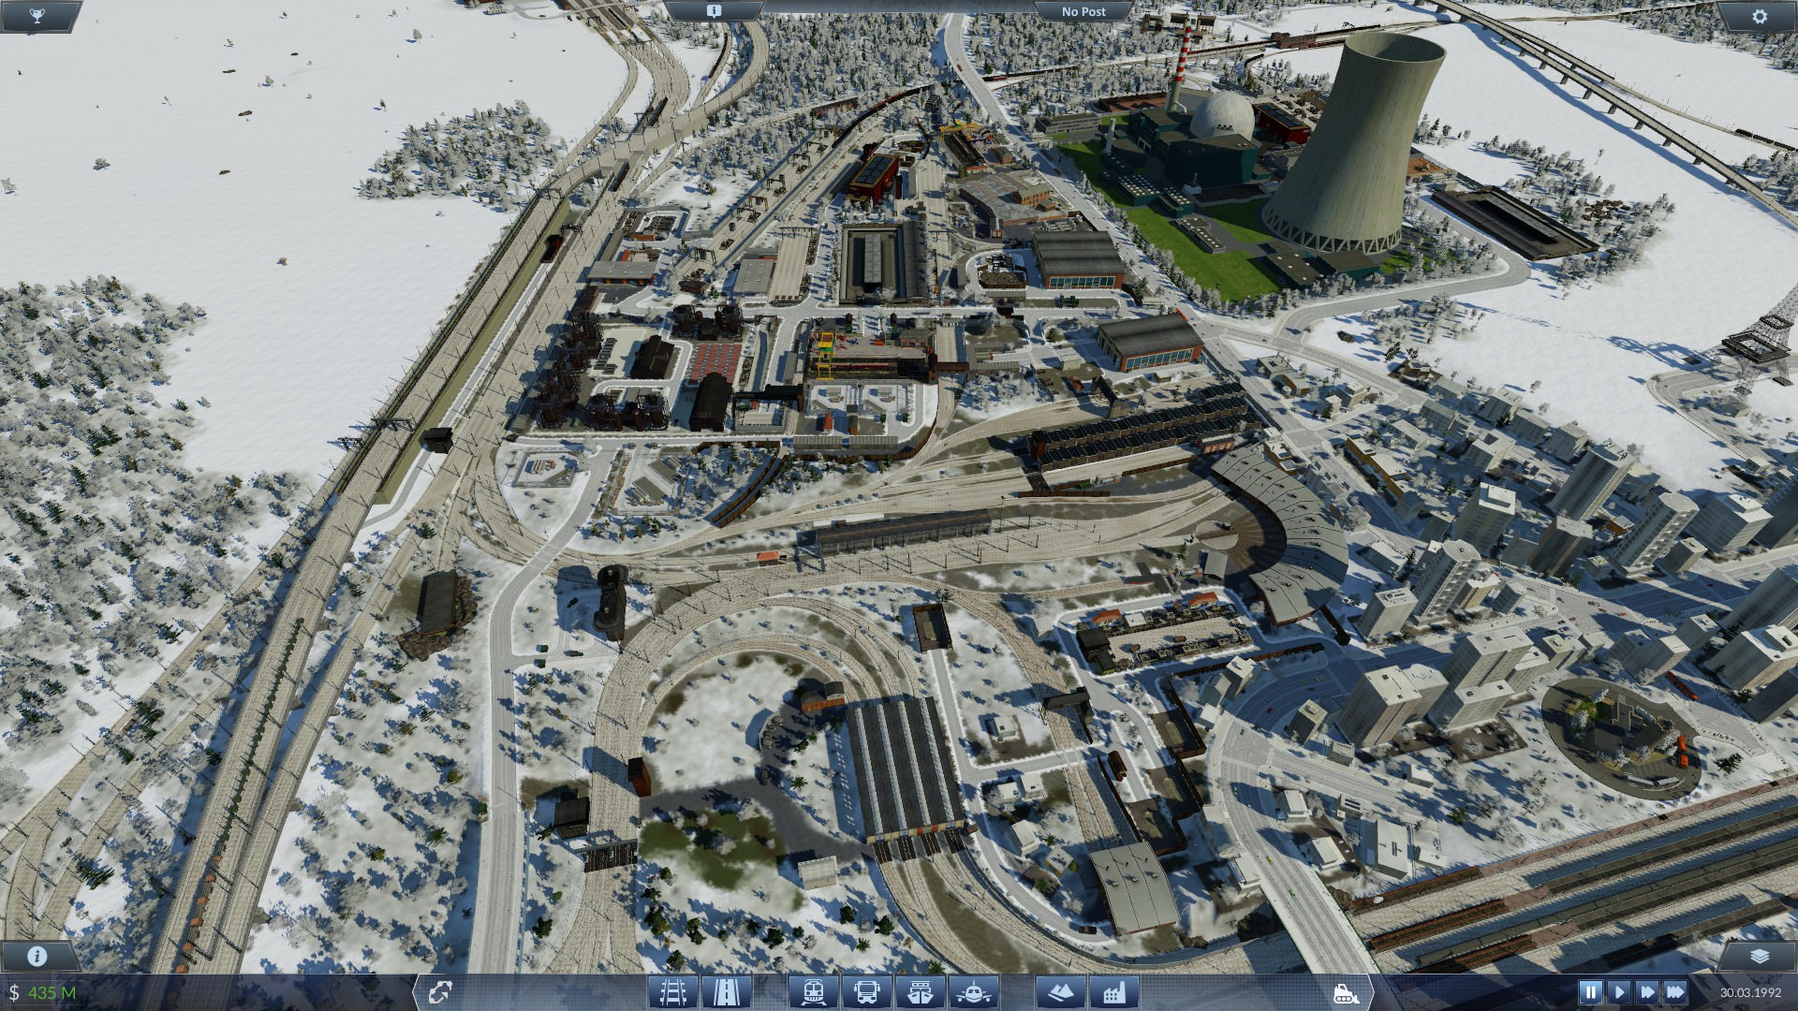Image resolution: width=1798 pixels, height=1011 pixels.
Task: Open the line manager icon
Action: [441, 991]
